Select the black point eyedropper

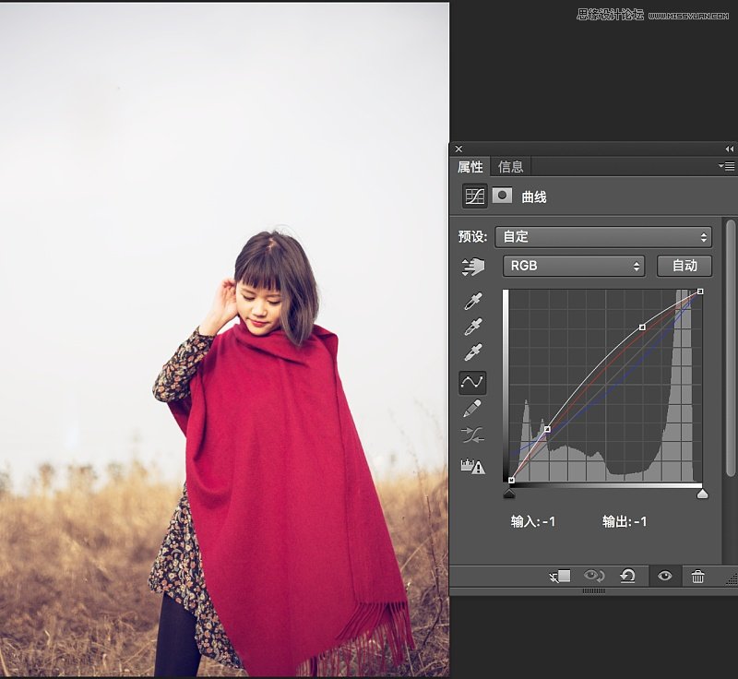tap(473, 301)
